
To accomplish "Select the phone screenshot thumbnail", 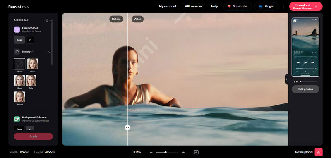I will [305, 47].
